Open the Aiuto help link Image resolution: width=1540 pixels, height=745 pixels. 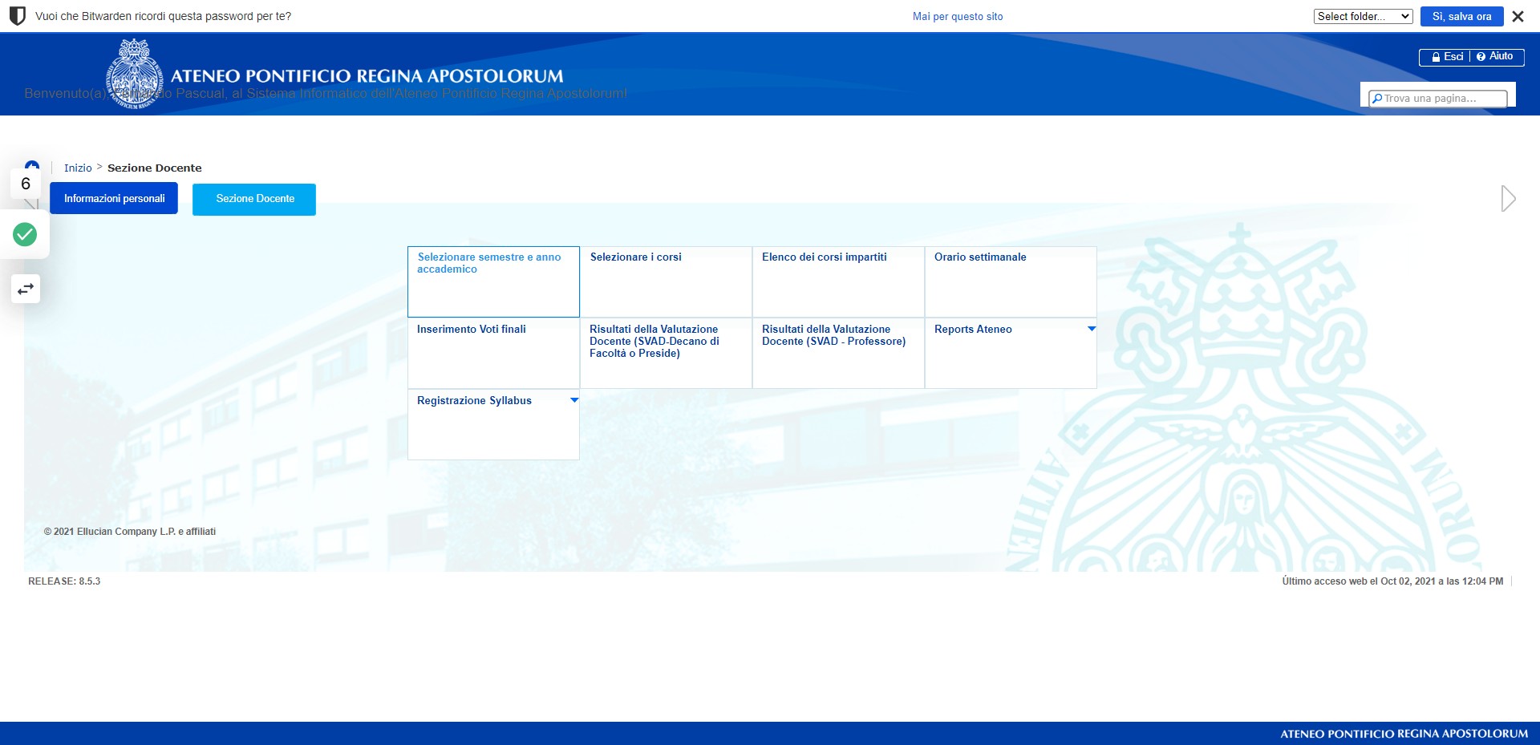[x=1495, y=56]
